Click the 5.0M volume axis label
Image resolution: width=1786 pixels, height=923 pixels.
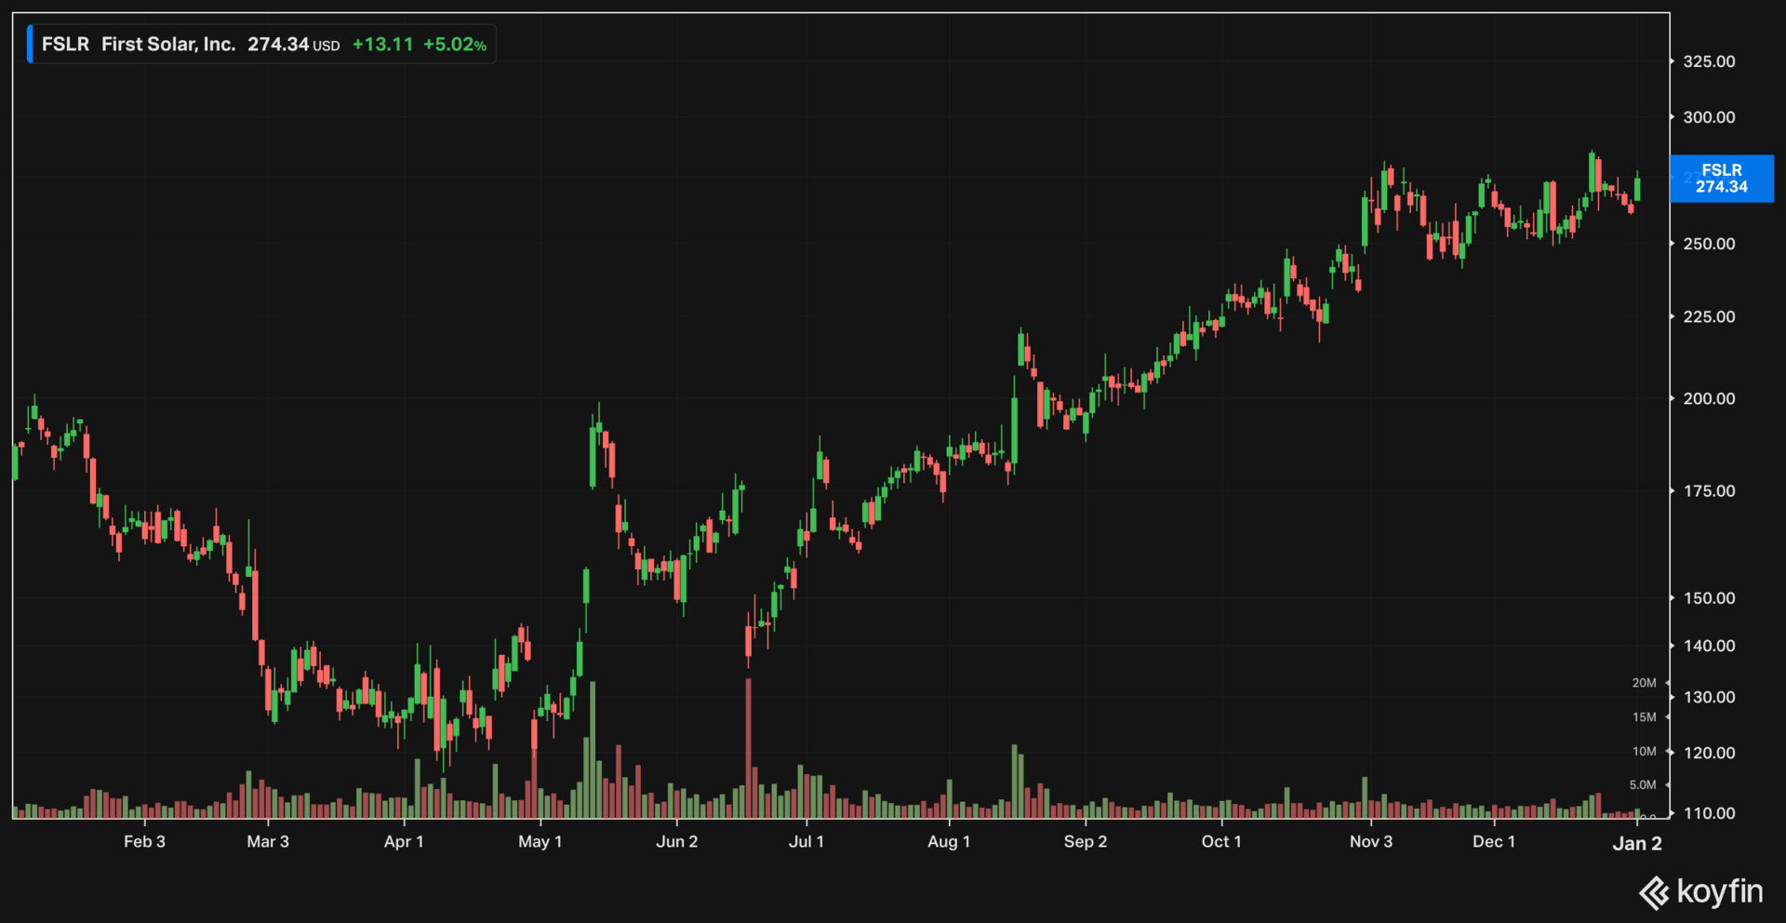click(1642, 785)
